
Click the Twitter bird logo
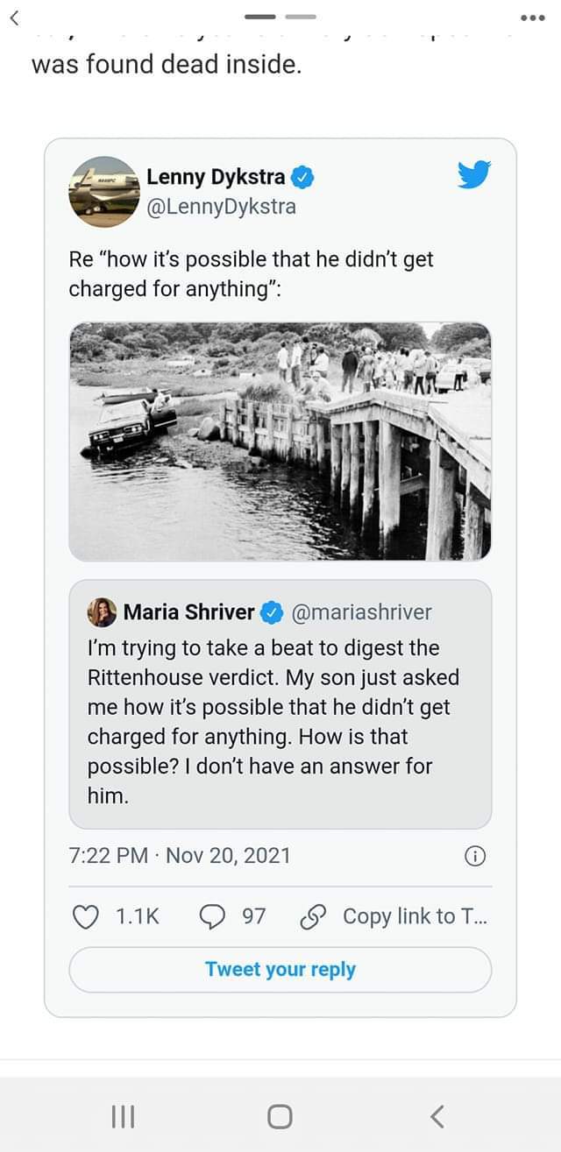pos(474,174)
